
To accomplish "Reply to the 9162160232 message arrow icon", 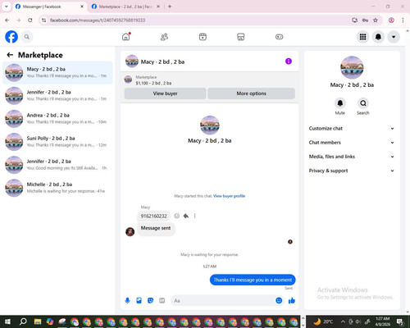I will pyautogui.click(x=186, y=216).
